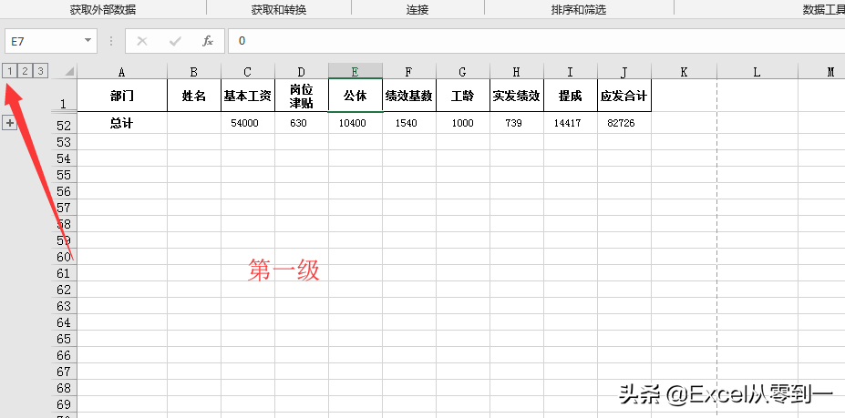Click the 连接 ribbon group label
This screenshot has width=845, height=418.
[417, 10]
